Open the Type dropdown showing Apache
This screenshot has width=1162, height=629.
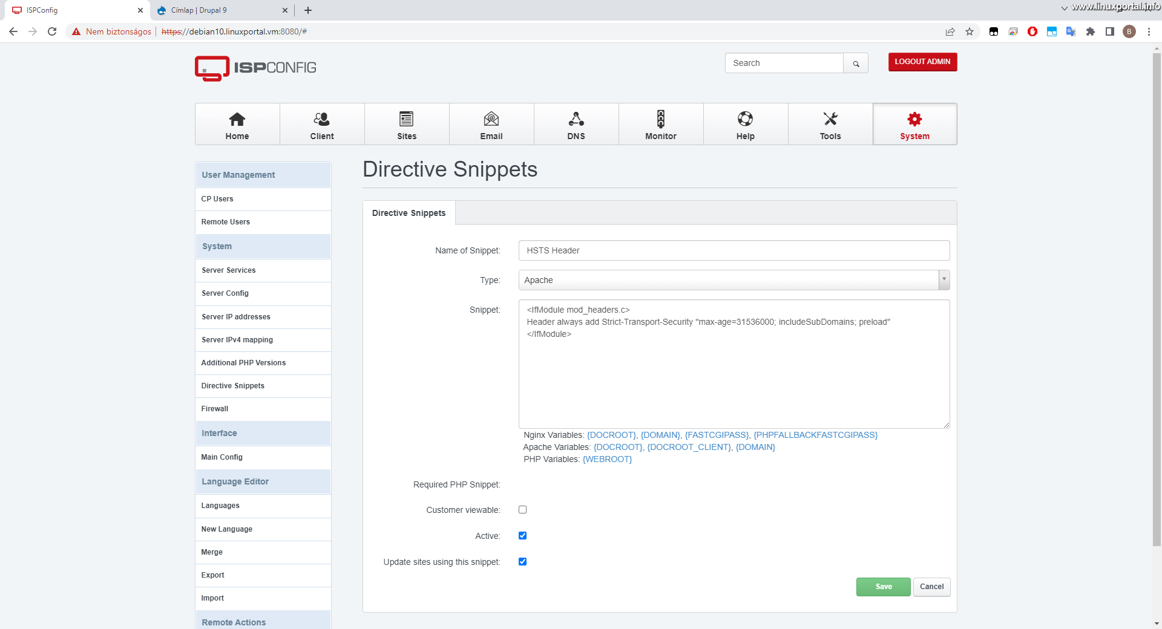944,280
